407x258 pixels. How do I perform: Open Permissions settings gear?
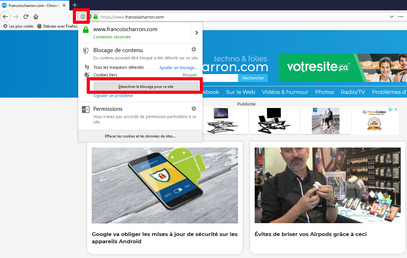pyautogui.click(x=194, y=108)
